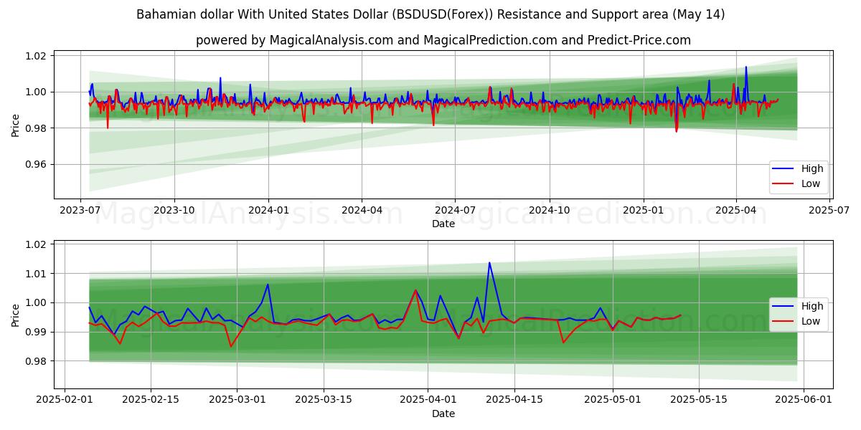Click the '2023-07' date tick label
The height and width of the screenshot is (430, 861).
point(80,210)
